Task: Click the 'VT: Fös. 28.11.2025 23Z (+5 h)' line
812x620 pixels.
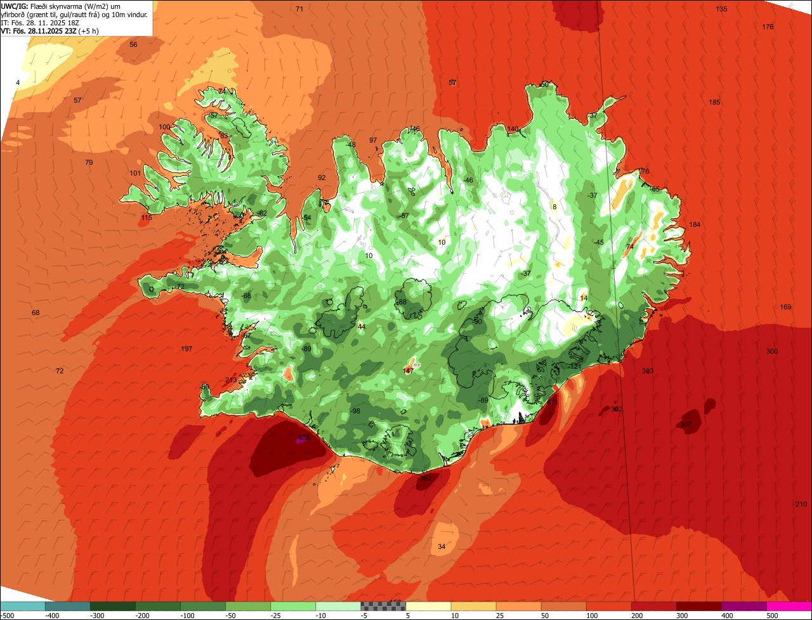Action: click(x=49, y=31)
